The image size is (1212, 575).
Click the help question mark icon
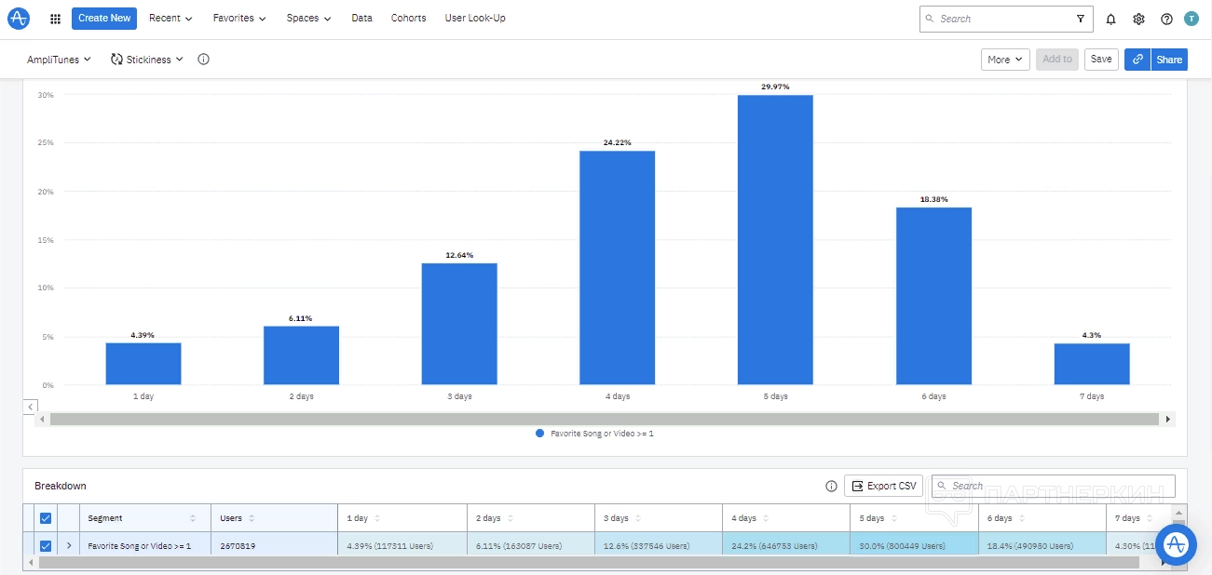1166,19
